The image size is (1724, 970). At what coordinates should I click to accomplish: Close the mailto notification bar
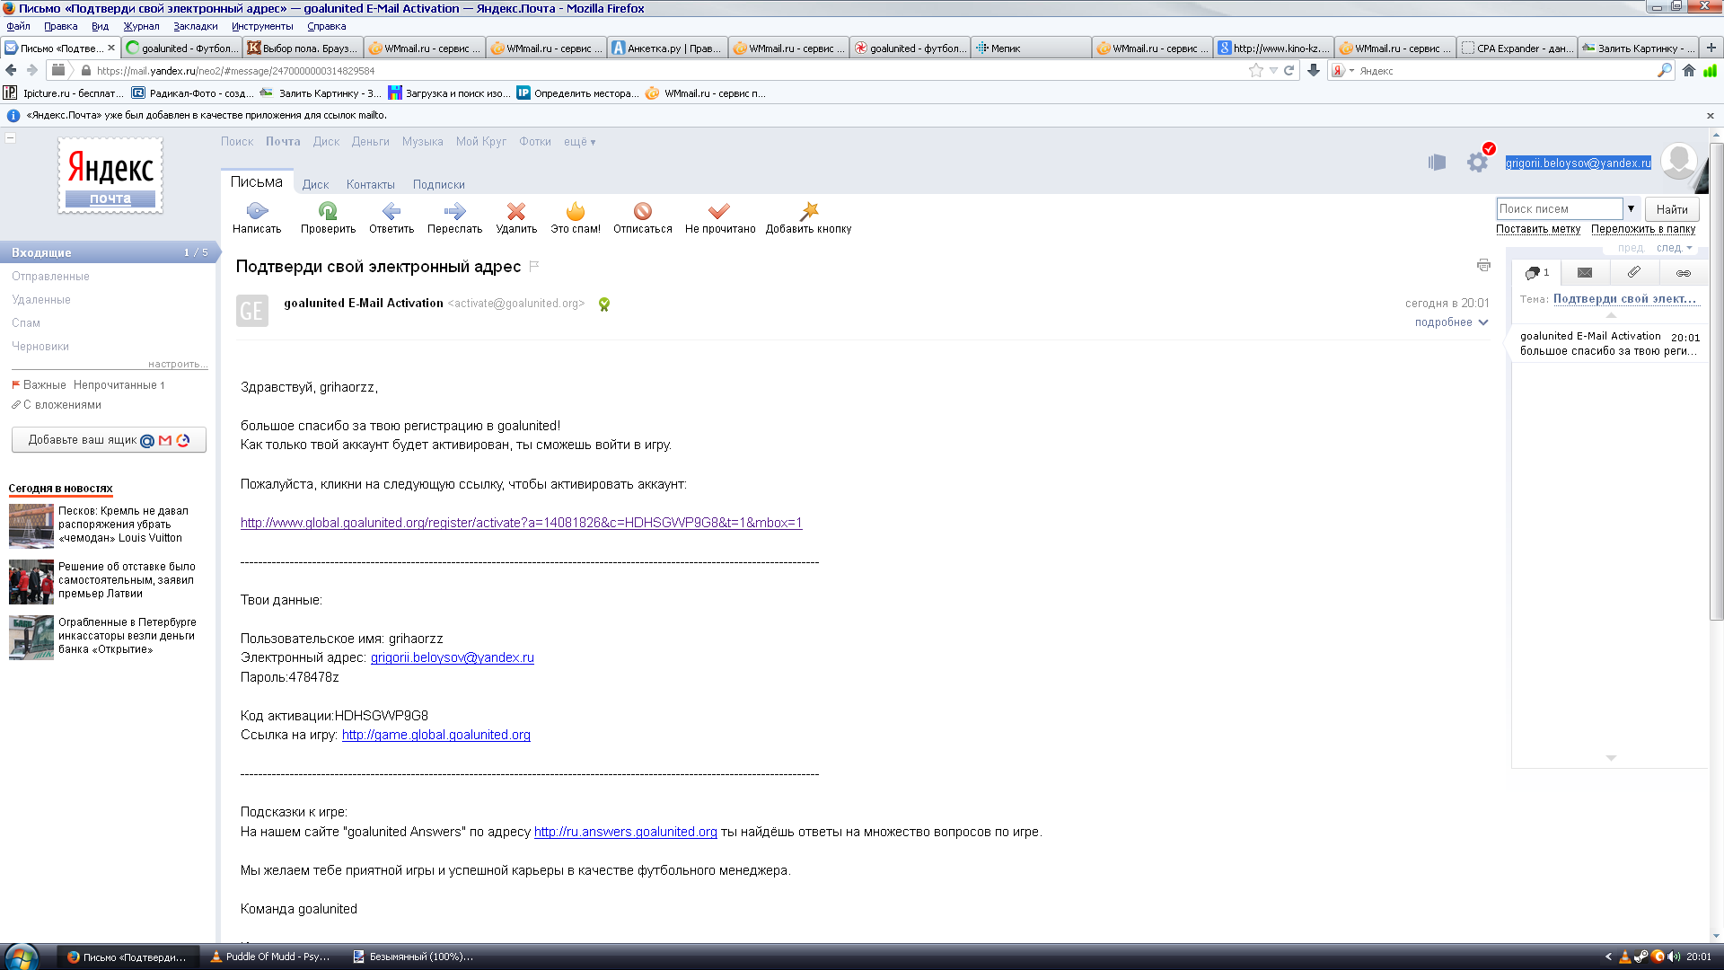[x=1711, y=116]
